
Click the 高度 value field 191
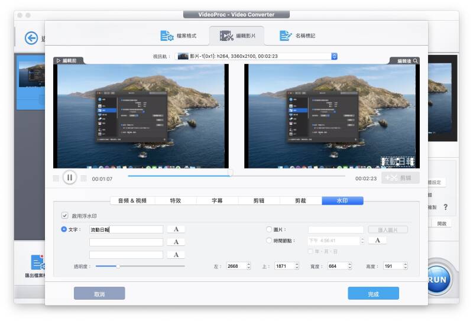(x=393, y=266)
